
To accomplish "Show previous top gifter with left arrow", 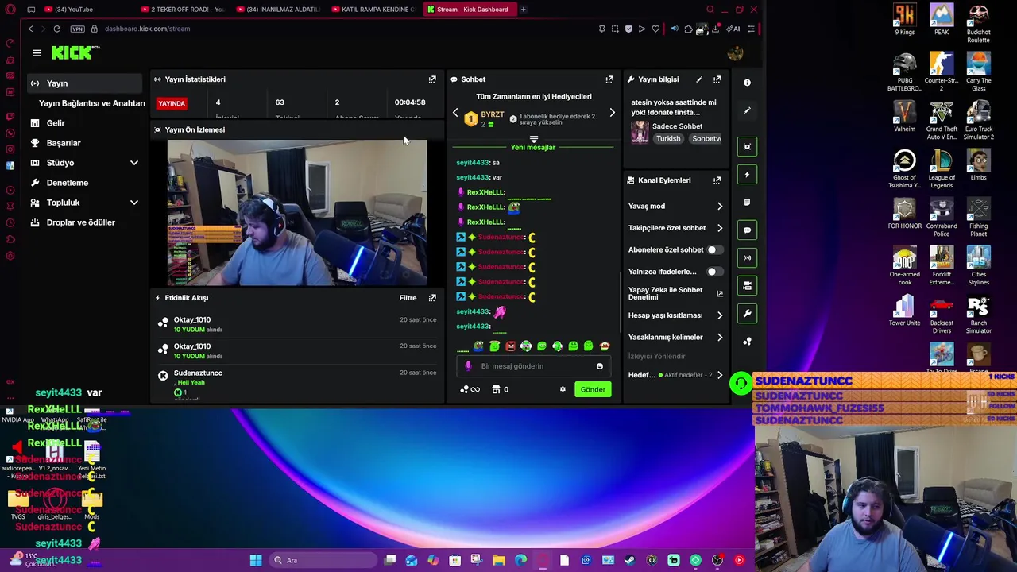I will 455,113.
